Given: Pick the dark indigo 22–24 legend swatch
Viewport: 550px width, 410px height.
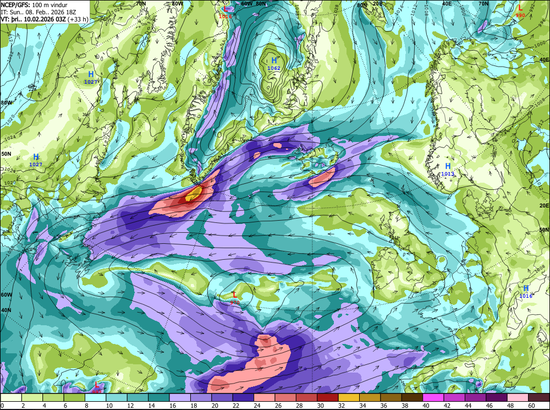Looking at the screenshot, I should (243, 397).
